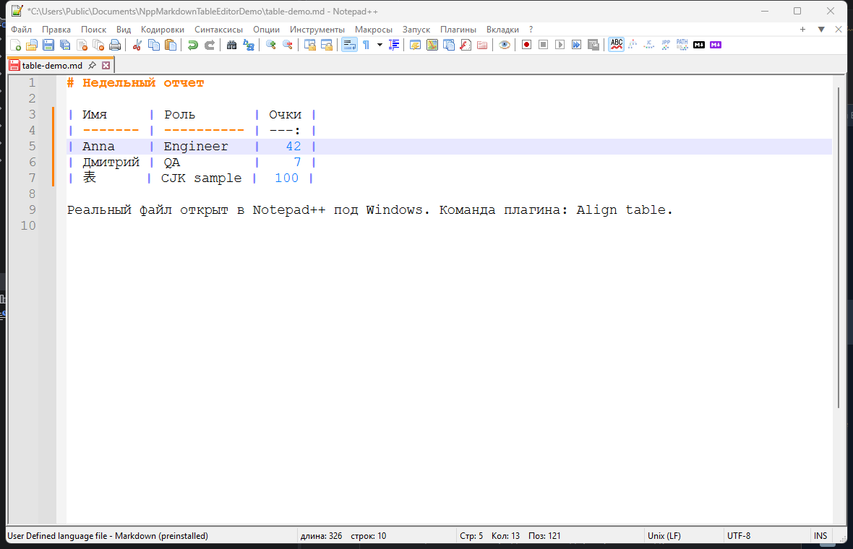
Task: Click the Недельный отчет heading text
Action: (x=143, y=82)
